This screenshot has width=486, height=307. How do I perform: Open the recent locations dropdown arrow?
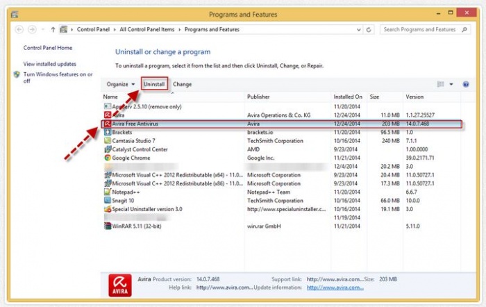tap(43, 29)
